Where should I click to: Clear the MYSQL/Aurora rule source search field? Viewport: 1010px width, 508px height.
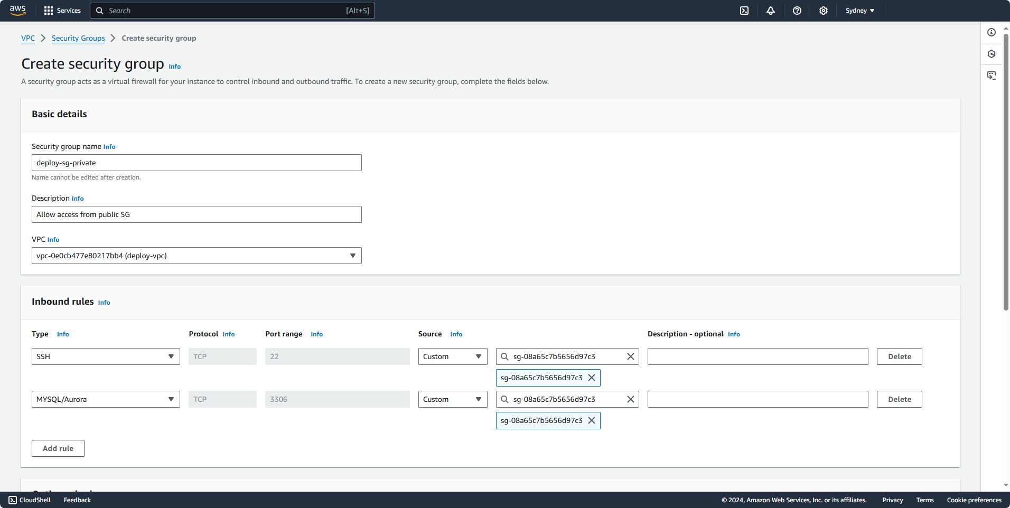(630, 399)
